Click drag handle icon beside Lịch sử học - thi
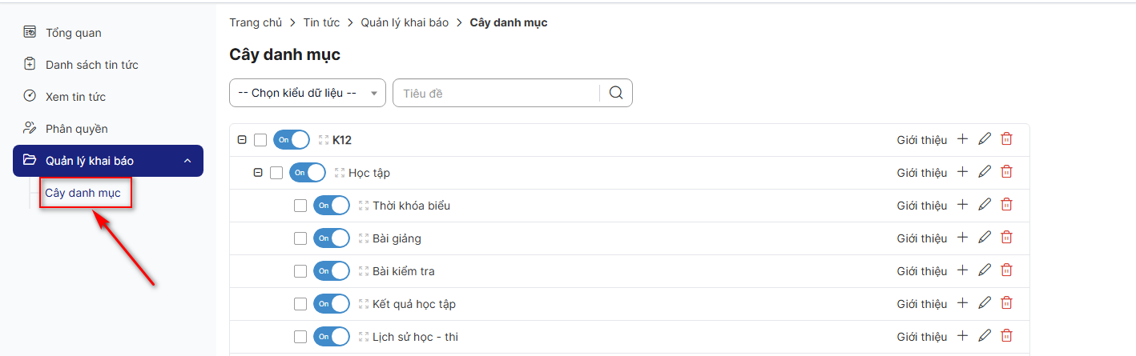Viewport: 1136px width, 356px height. [x=364, y=337]
